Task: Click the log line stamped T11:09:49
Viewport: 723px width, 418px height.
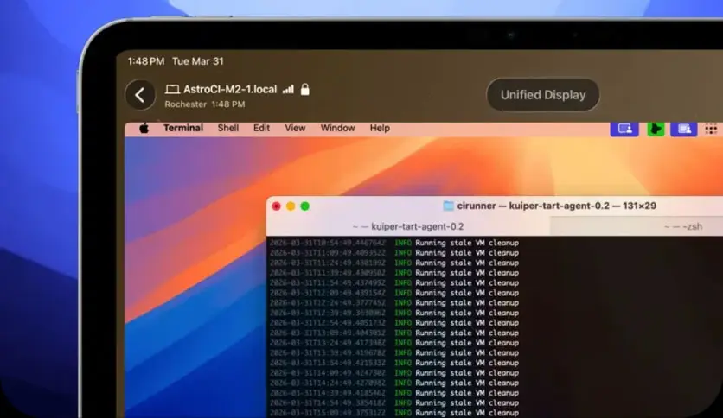Action: [x=394, y=253]
